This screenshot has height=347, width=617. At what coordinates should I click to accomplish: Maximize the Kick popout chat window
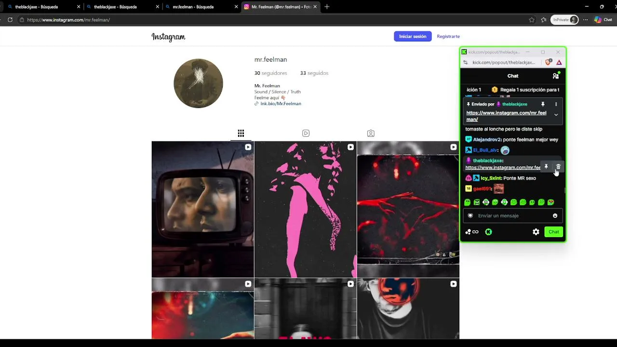tap(543, 52)
